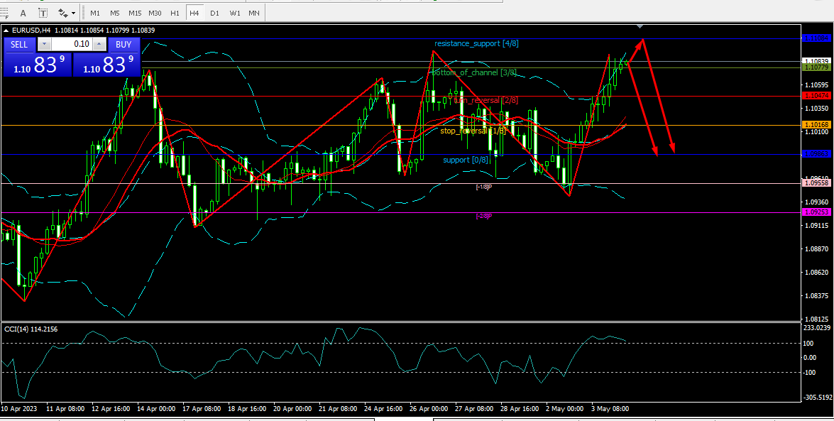The image size is (834, 421).
Task: Click the chart shift marker triangle at top
Action: (640, 26)
